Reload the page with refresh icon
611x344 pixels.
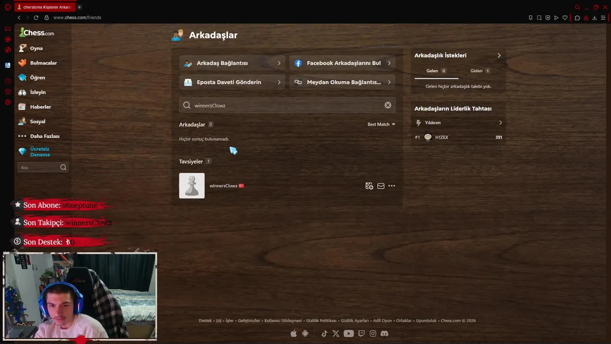[x=36, y=18]
